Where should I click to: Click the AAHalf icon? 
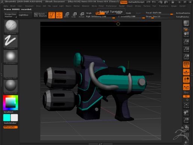pos(186,57)
